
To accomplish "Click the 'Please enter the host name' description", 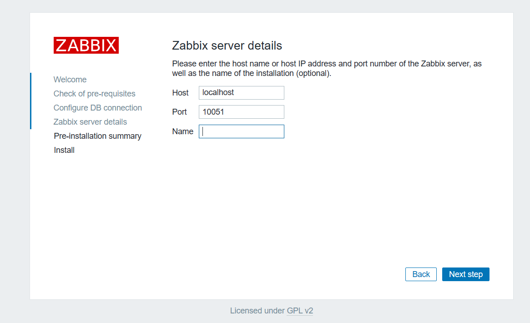I will click(x=327, y=69).
